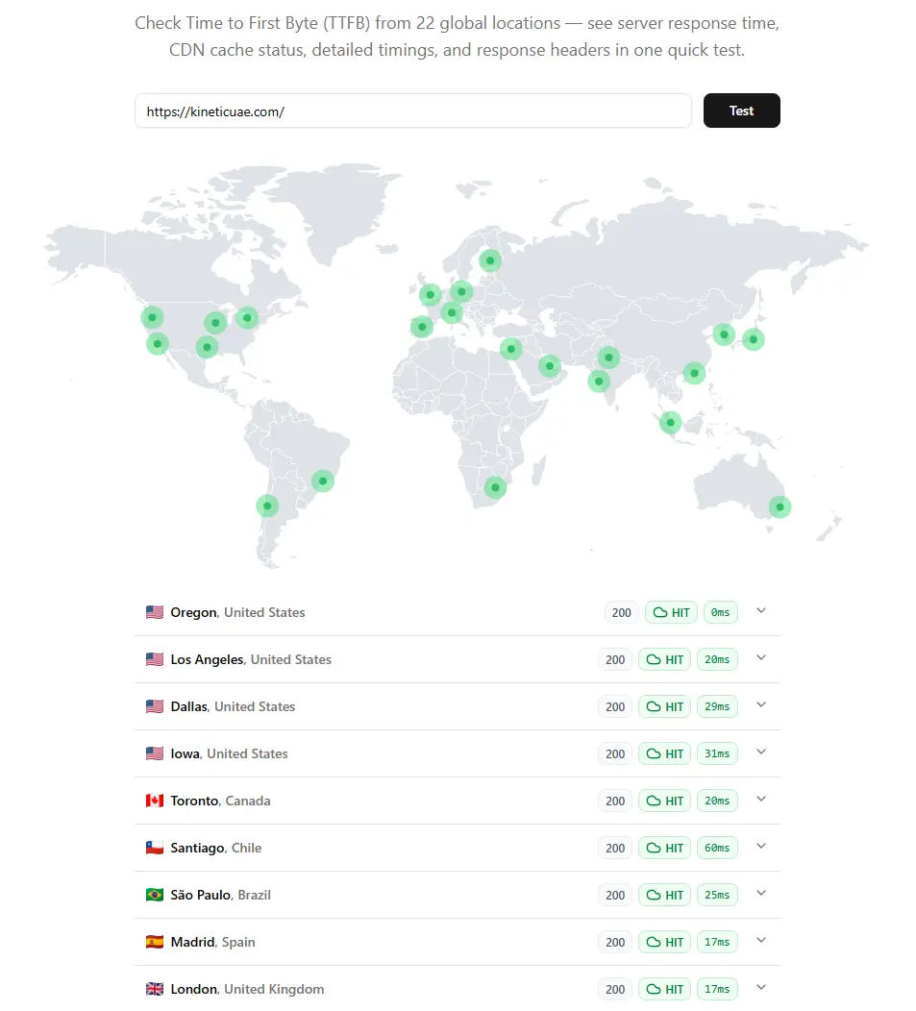Click the Madrid marker on the map

coord(421,327)
